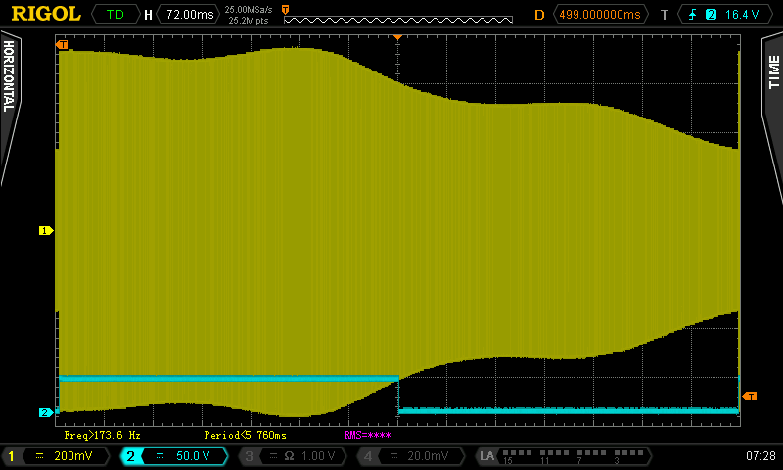Image resolution: width=783 pixels, height=470 pixels.
Task: Click the cyan channel 2 ground marker
Action: [x=46, y=412]
